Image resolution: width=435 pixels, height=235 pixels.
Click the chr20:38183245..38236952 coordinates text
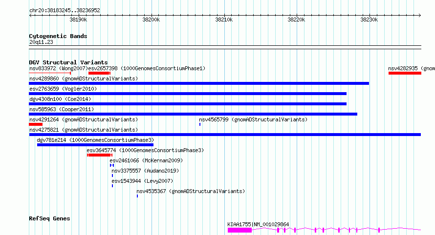(65, 10)
